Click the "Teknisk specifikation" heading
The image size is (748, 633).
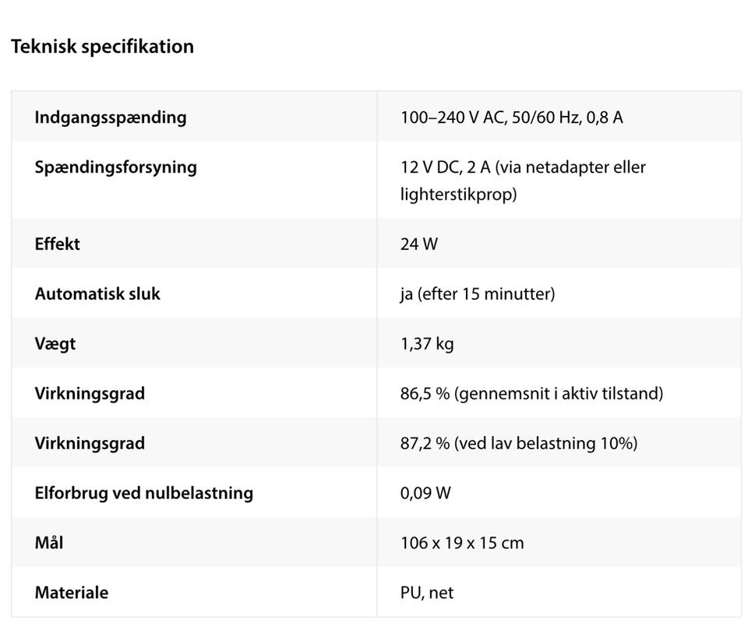point(102,47)
